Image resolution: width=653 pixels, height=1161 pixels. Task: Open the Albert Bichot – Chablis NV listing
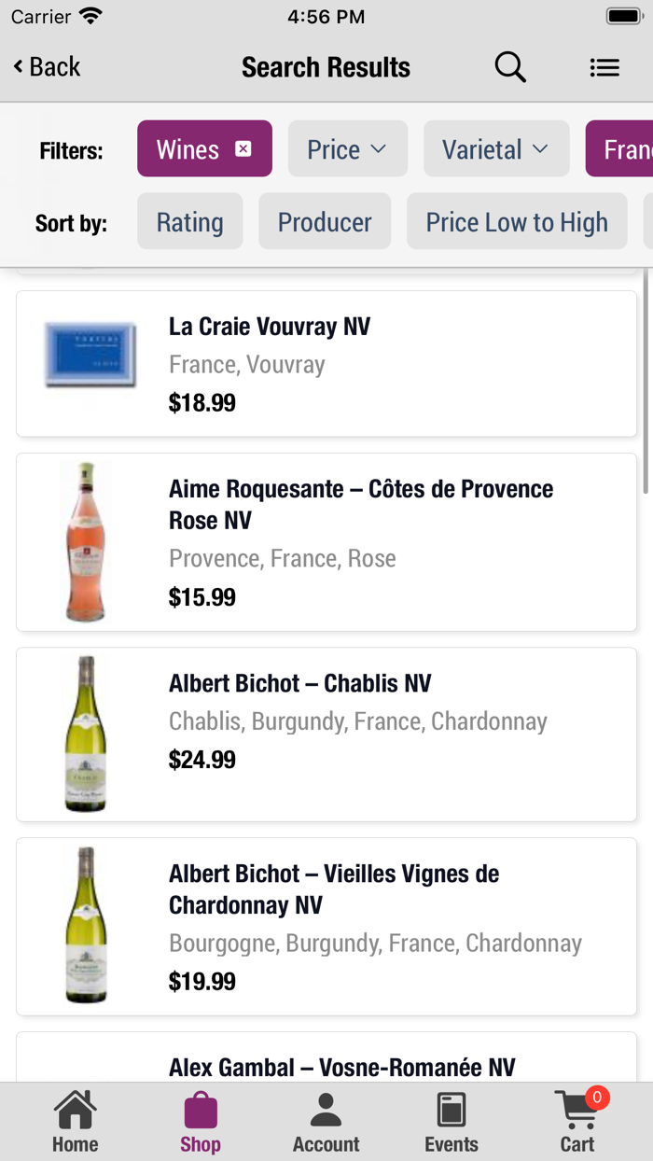(326, 734)
